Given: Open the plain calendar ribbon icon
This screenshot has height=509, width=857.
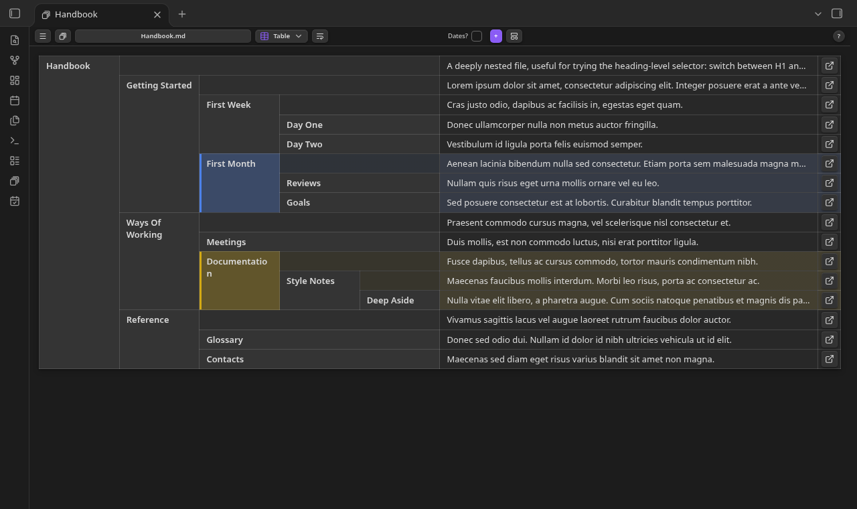Looking at the screenshot, I should coord(15,100).
